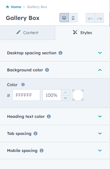The image size is (110, 169).
Task: Show Mobile spacing info tooltip
Action: pos(42,151)
